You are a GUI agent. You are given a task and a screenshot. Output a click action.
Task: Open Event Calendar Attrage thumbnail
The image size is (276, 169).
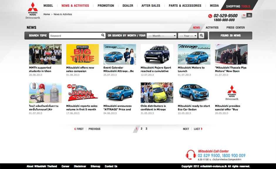(x=120, y=54)
